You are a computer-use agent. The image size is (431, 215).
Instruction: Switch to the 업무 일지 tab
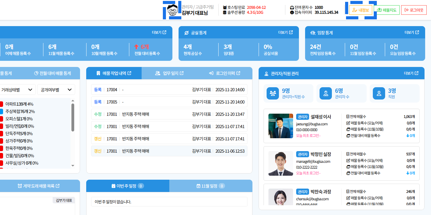169,73
